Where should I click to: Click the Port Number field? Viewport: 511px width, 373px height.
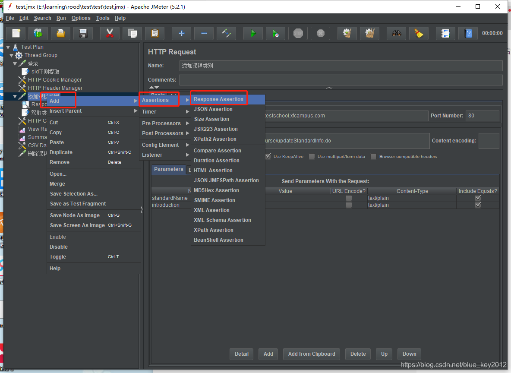pos(483,116)
